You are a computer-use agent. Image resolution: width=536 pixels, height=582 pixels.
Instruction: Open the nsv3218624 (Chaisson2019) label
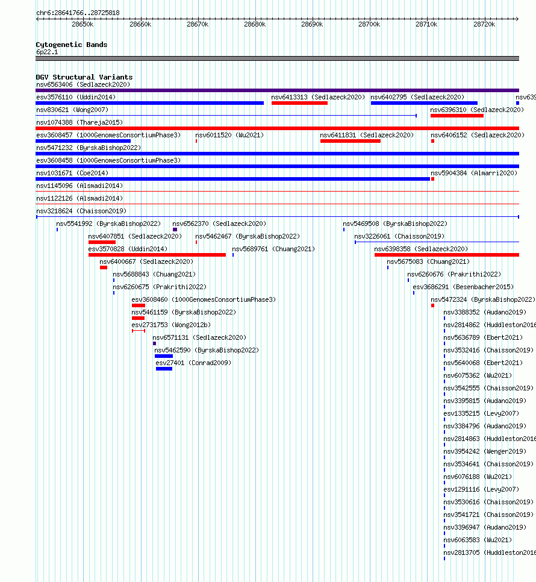click(81, 211)
